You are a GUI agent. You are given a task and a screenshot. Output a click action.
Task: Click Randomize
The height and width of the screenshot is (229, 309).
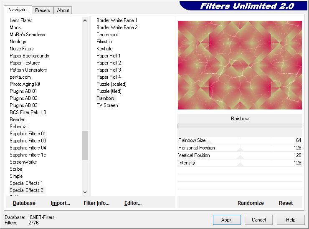(251, 203)
